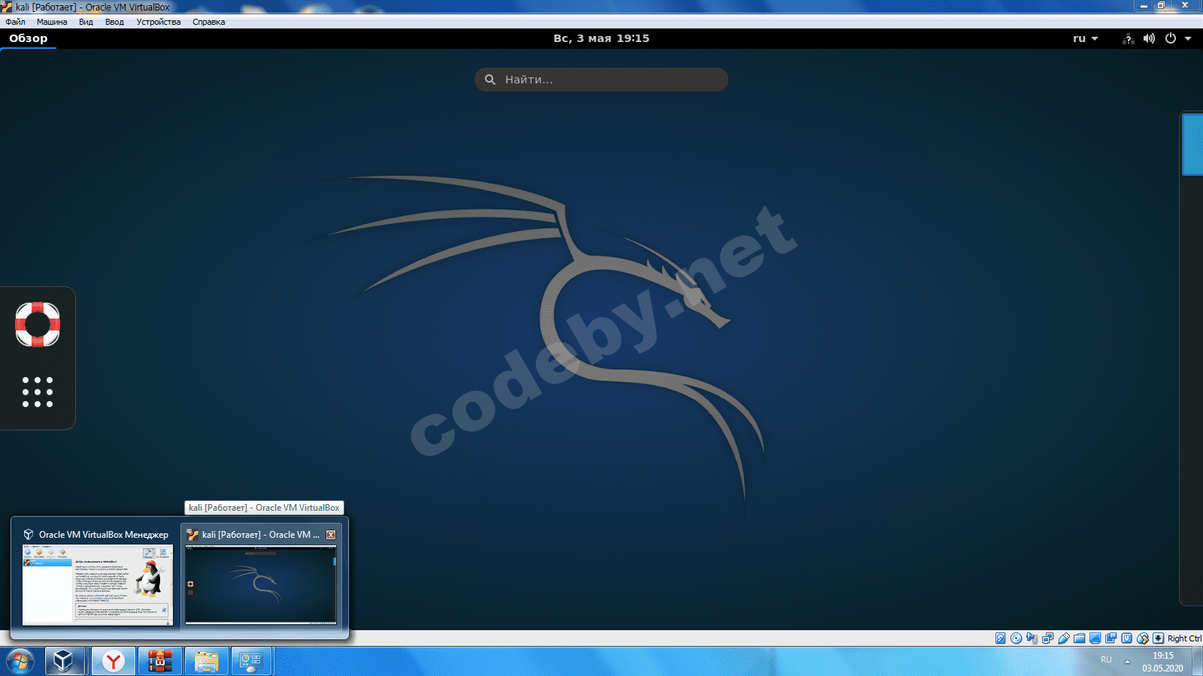This screenshot has height=676, width=1203.
Task: Open the Ввод menu
Action: [114, 22]
